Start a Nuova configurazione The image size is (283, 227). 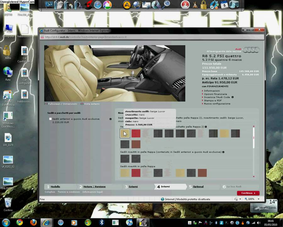point(217,104)
